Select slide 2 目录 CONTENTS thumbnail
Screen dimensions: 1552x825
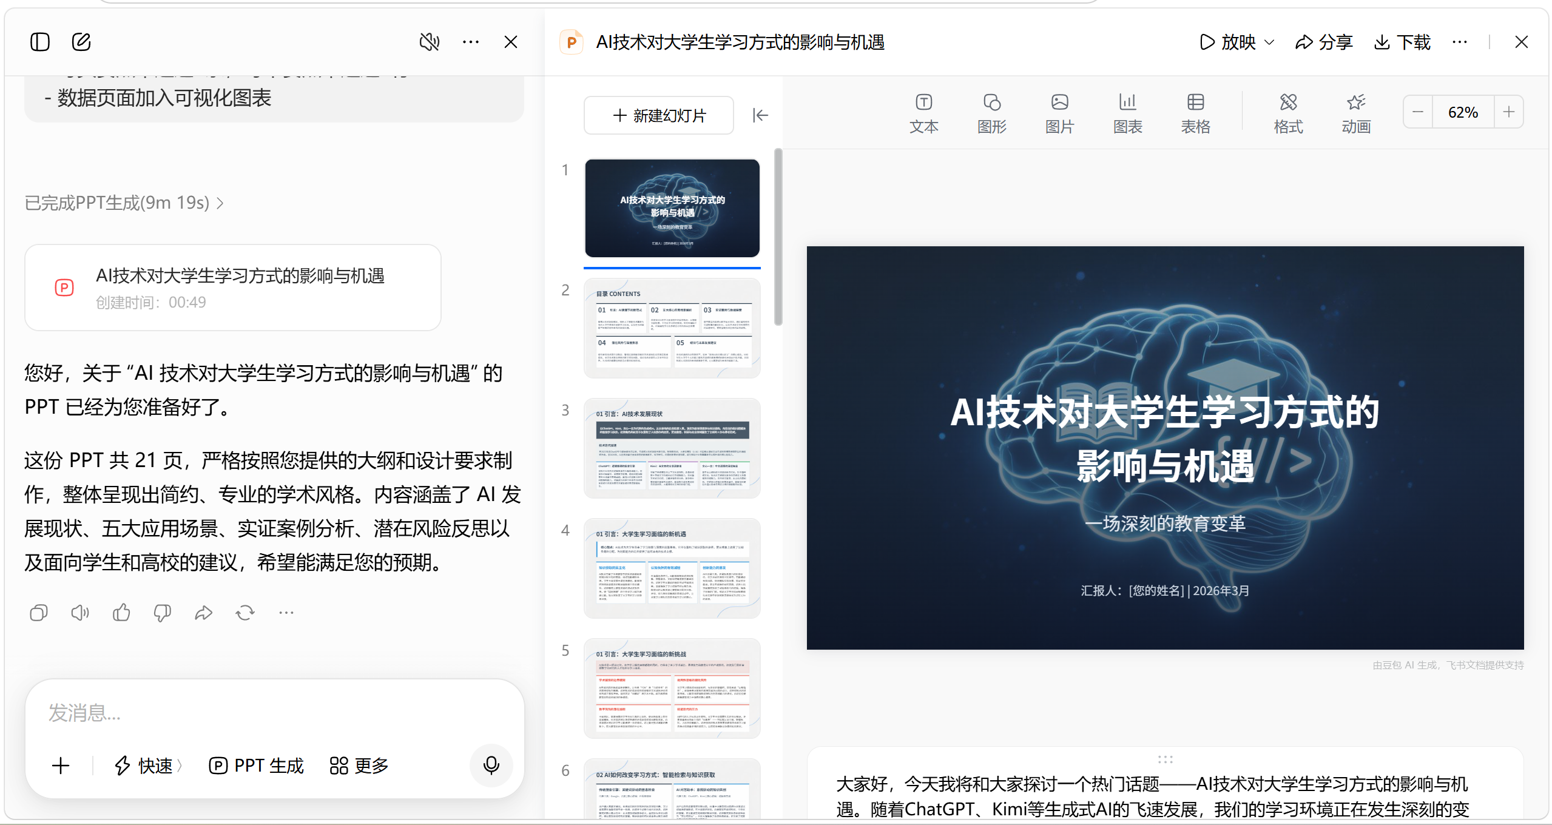672,328
